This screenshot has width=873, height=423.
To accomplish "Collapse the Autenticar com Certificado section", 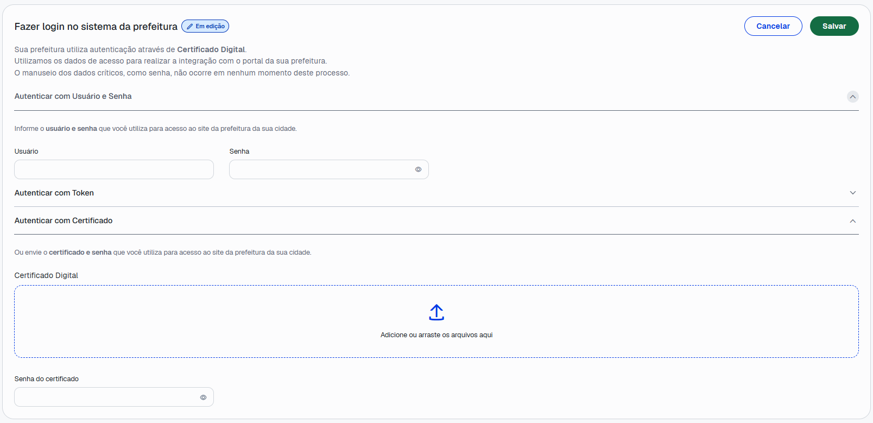I will click(853, 221).
